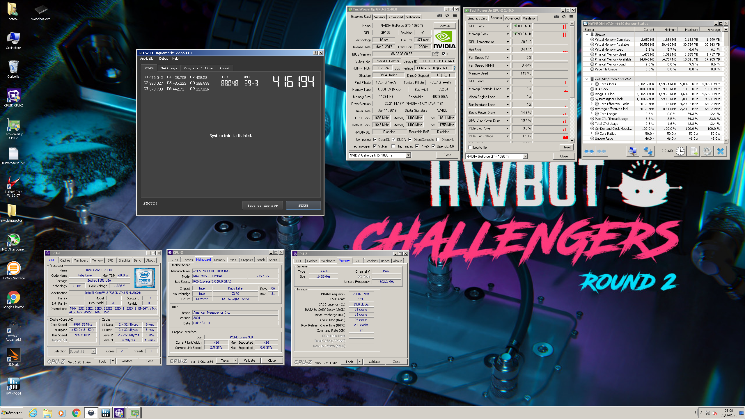
Task: Click Reset button in GPU-Z Sensors
Action: click(566, 147)
